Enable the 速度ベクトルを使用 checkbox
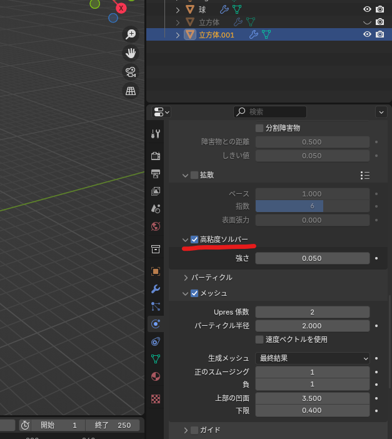 (259, 340)
